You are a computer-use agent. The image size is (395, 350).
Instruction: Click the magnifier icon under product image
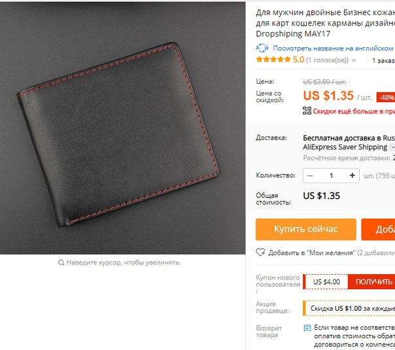[61, 262]
